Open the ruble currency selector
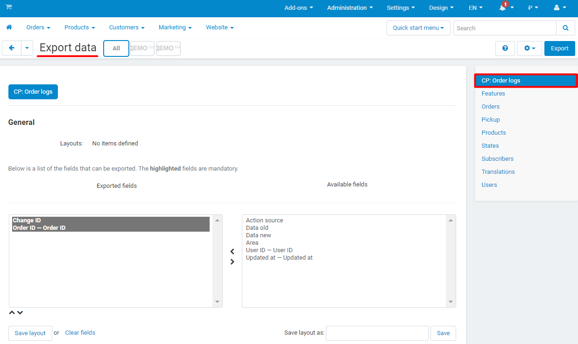This screenshot has height=344, width=578. click(x=533, y=7)
